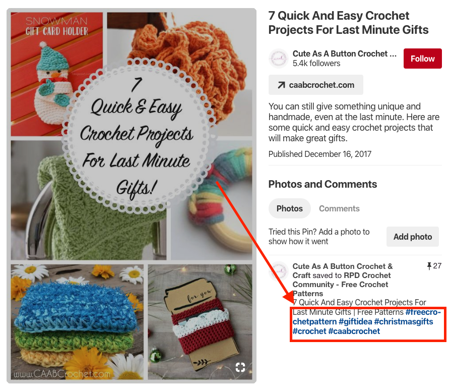Open the #christmasgifts hashtag link
This screenshot has height=390, width=450.
click(x=404, y=321)
